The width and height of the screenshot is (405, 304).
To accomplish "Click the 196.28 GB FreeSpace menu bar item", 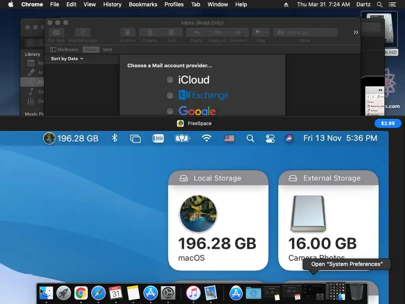I will click(71, 138).
